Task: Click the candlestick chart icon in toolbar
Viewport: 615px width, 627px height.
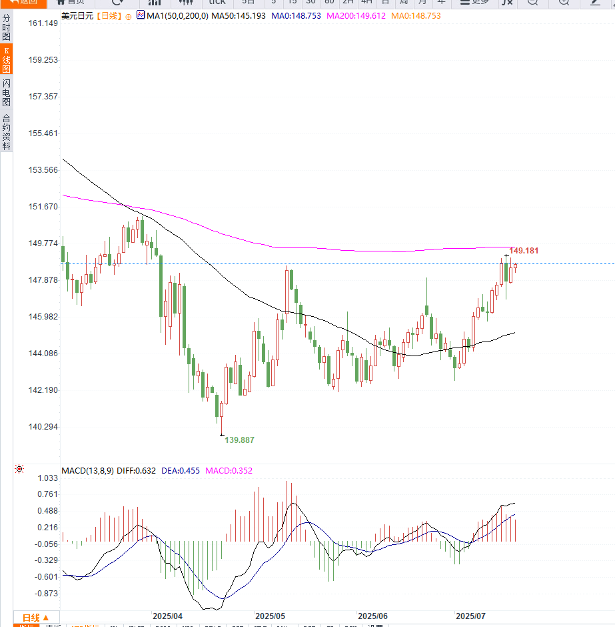Action: coord(186,3)
